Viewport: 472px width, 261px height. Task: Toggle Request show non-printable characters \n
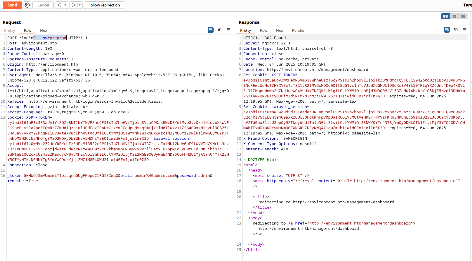point(220,30)
